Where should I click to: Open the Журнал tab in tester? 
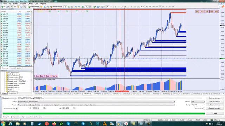38,117
